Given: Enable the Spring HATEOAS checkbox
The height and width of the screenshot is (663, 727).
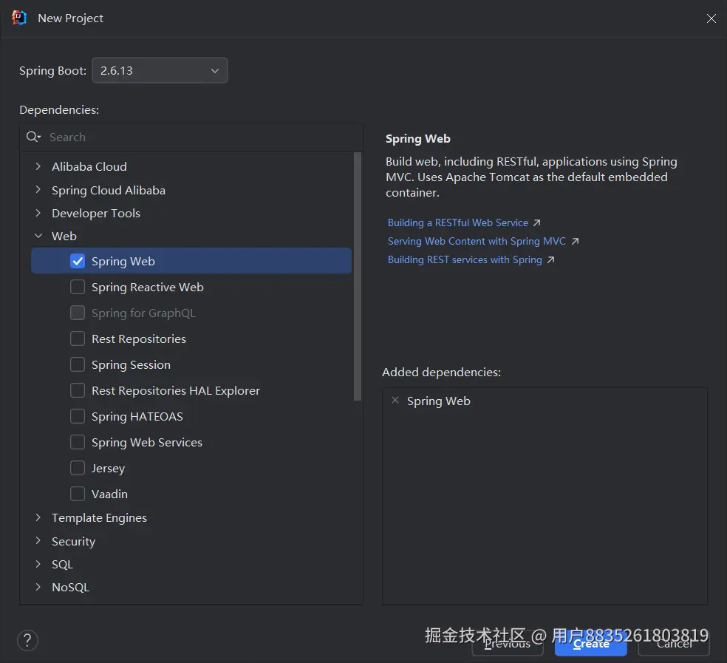Looking at the screenshot, I should point(78,416).
